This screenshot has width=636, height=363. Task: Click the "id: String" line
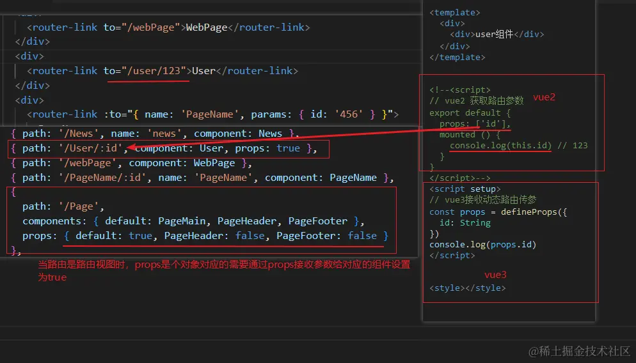pos(465,223)
